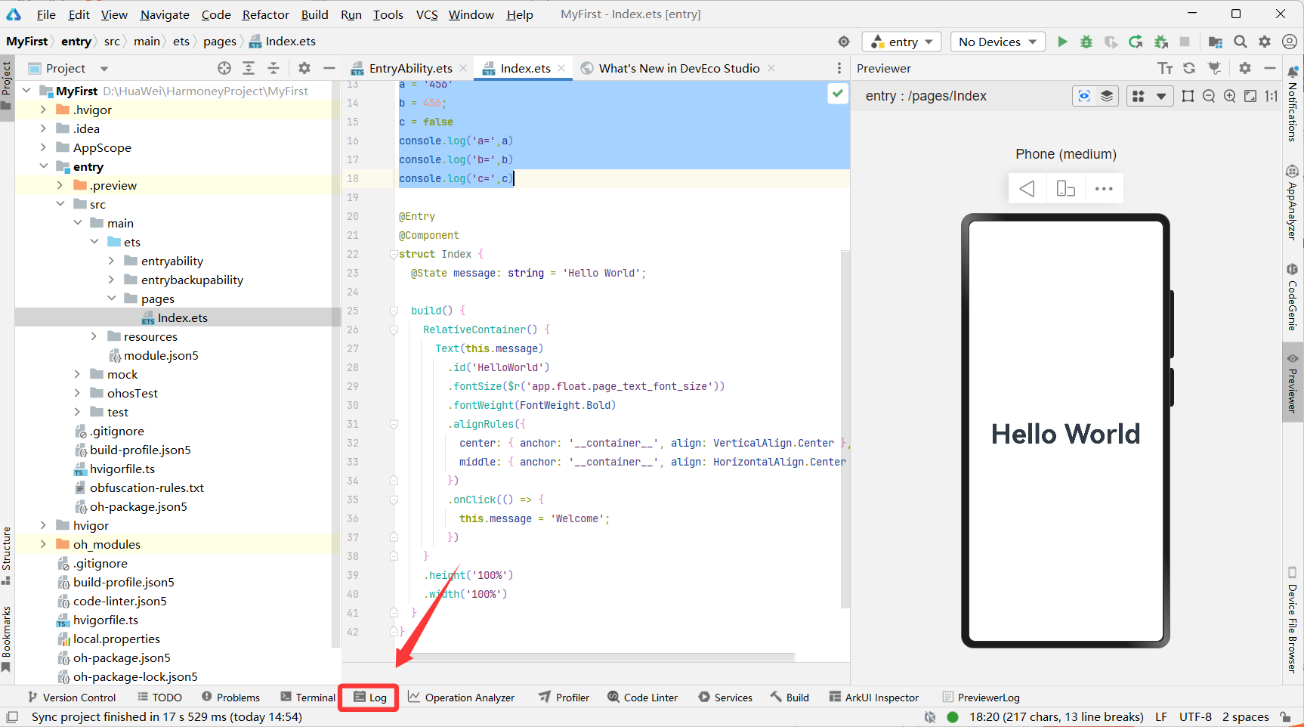Image resolution: width=1304 pixels, height=727 pixels.
Task: Open the Terminal tool window
Action: tap(307, 698)
